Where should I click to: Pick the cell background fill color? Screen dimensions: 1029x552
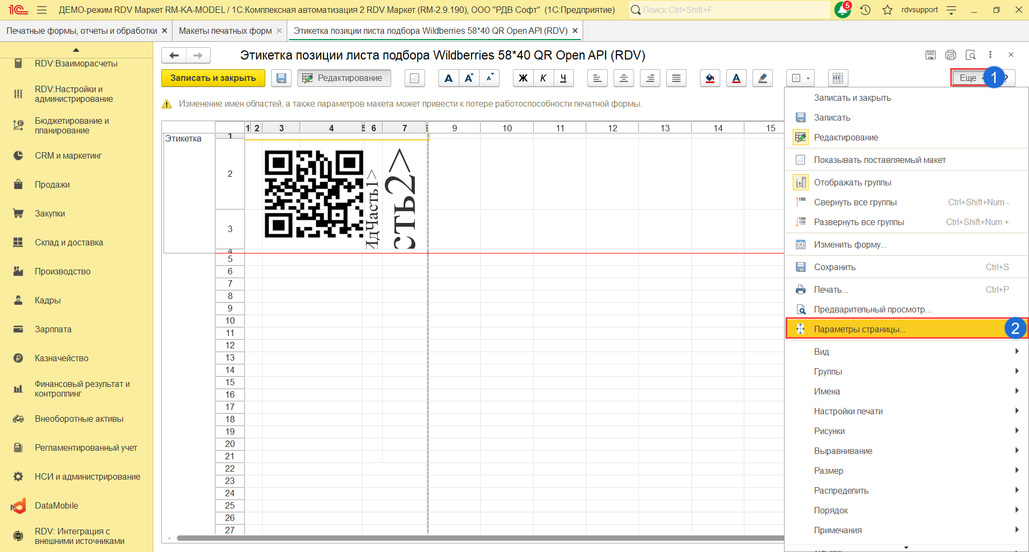[710, 78]
